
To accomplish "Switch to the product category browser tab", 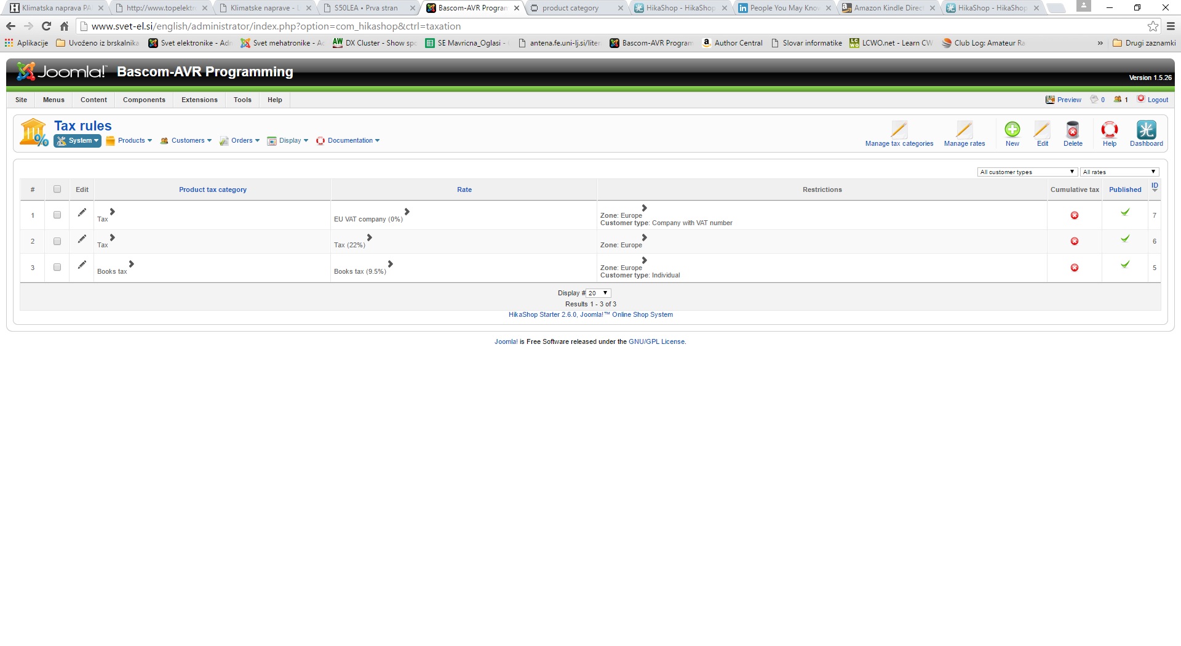I will point(577,8).
